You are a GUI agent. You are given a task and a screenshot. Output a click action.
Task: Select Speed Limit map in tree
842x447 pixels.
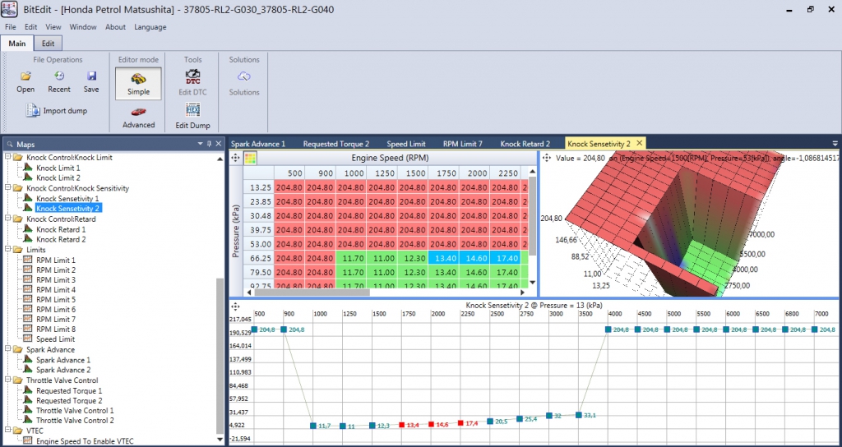click(x=55, y=339)
